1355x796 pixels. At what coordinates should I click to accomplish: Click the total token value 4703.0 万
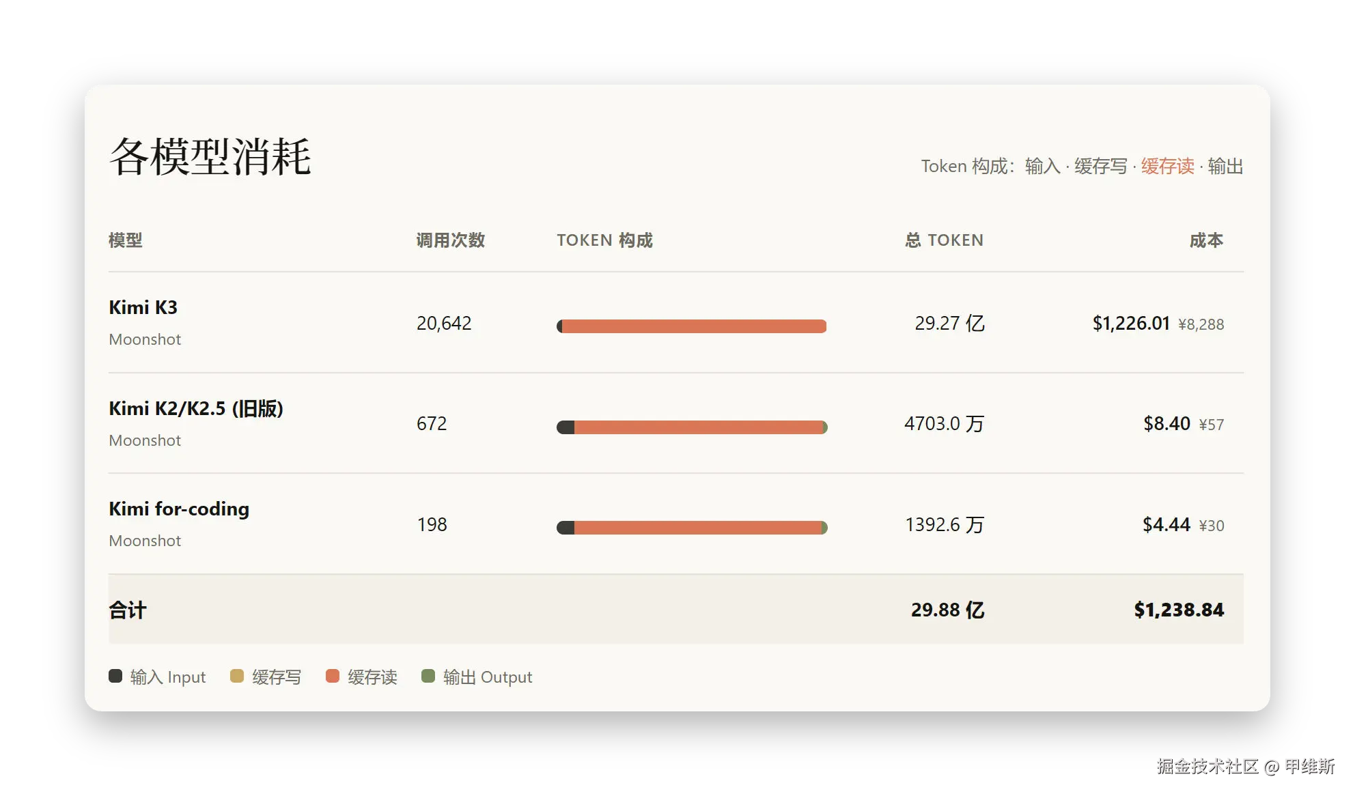pos(945,423)
